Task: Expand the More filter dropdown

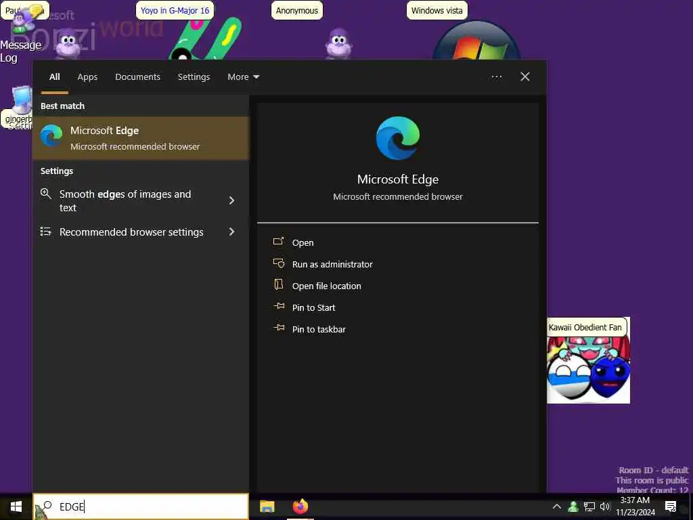Action: (x=244, y=77)
